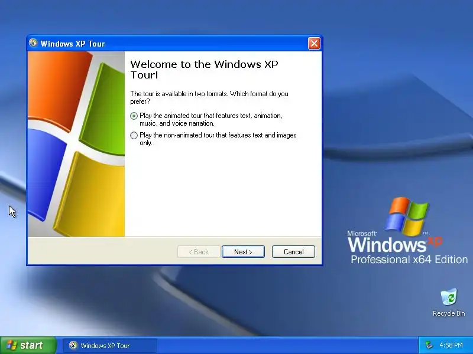473x354 pixels.
Task: Click the Windows flag image in the dialog
Action: tap(76, 144)
